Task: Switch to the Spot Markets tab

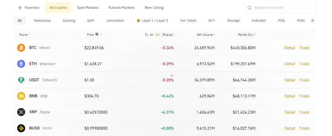Action: pos(88,8)
